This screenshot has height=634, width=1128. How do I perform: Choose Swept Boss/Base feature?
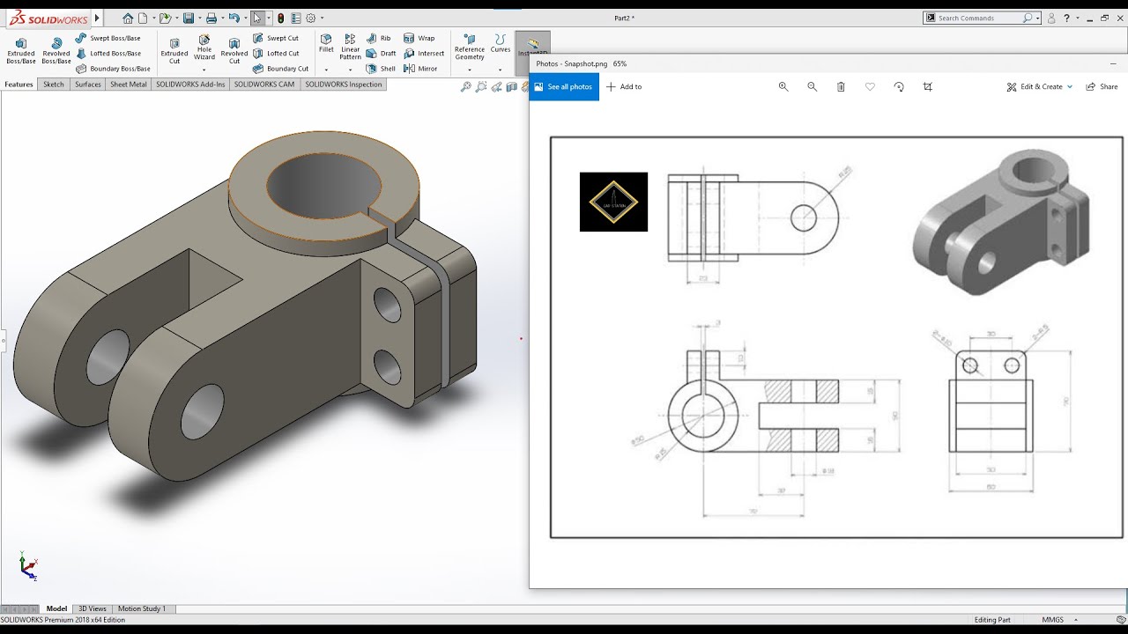pos(108,38)
